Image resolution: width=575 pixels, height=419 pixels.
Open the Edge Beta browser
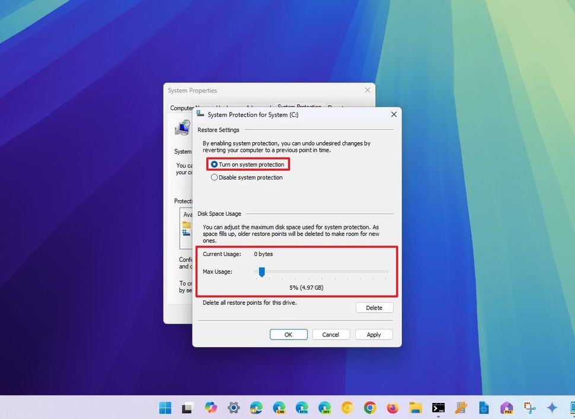(x=302, y=408)
